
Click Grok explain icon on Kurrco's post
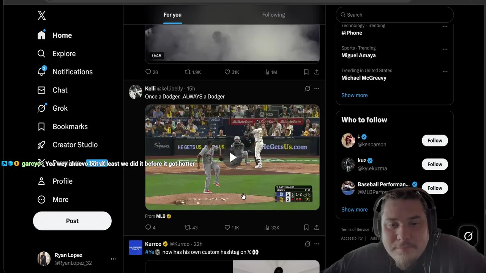(308, 244)
